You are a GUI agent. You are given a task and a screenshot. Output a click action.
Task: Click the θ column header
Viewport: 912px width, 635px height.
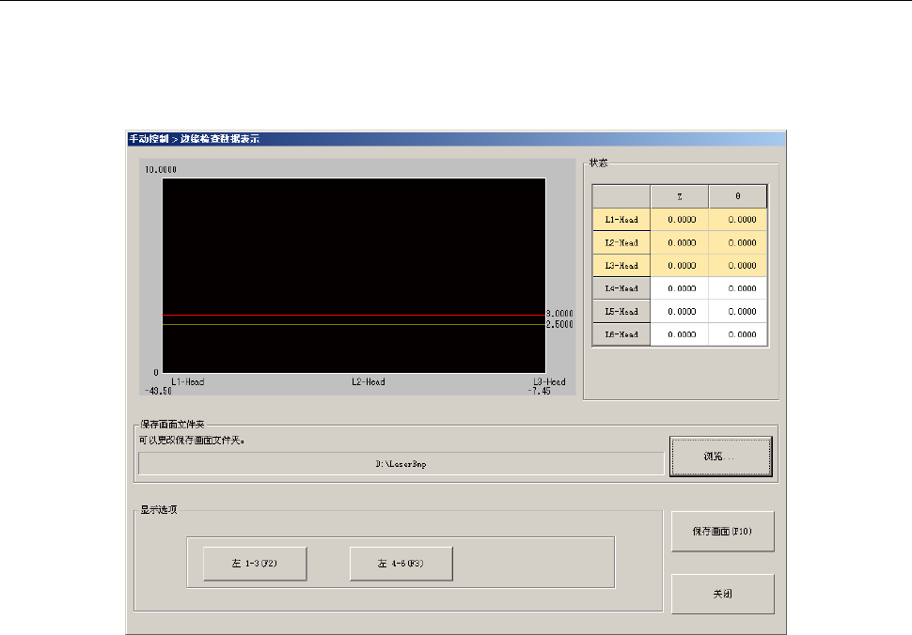738,196
